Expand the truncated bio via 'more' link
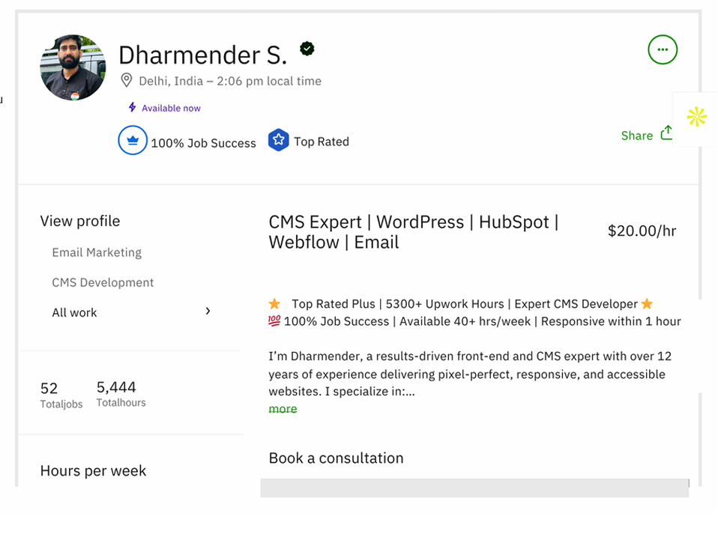Image resolution: width=718 pixels, height=555 pixels. [283, 409]
